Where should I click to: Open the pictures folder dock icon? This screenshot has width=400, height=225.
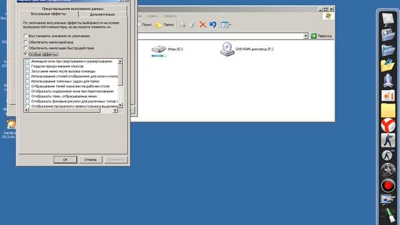tap(388, 65)
